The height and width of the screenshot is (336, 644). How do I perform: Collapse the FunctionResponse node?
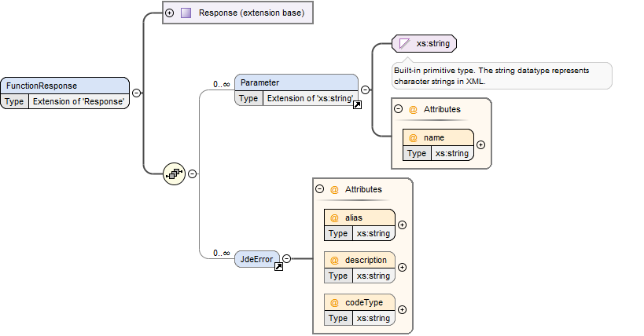click(136, 93)
